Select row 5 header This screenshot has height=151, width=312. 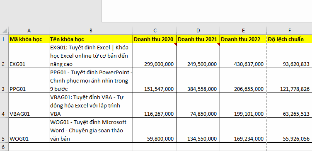click(x=4, y=130)
